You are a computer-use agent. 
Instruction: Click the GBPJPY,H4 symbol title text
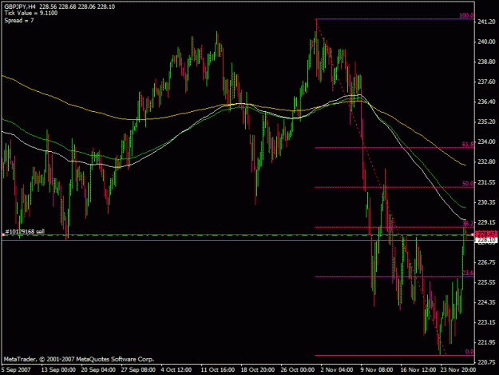click(20, 6)
